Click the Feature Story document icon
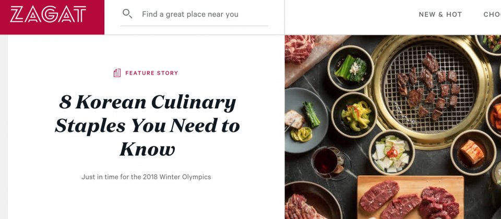This screenshot has height=219, width=501. click(x=117, y=73)
